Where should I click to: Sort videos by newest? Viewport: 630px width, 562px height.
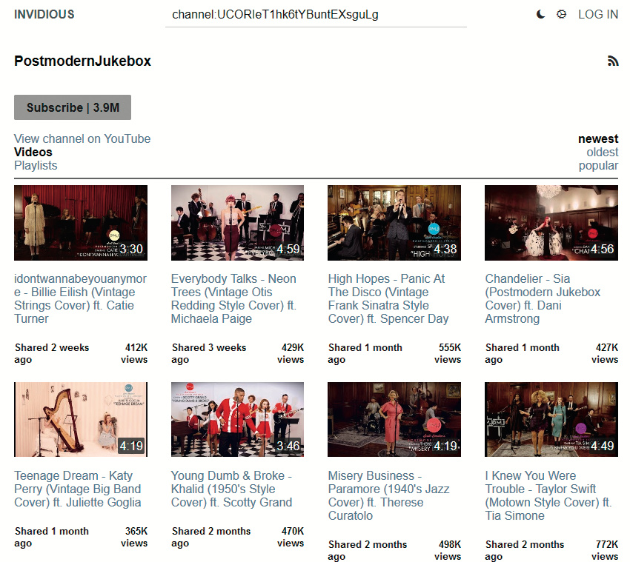point(598,138)
